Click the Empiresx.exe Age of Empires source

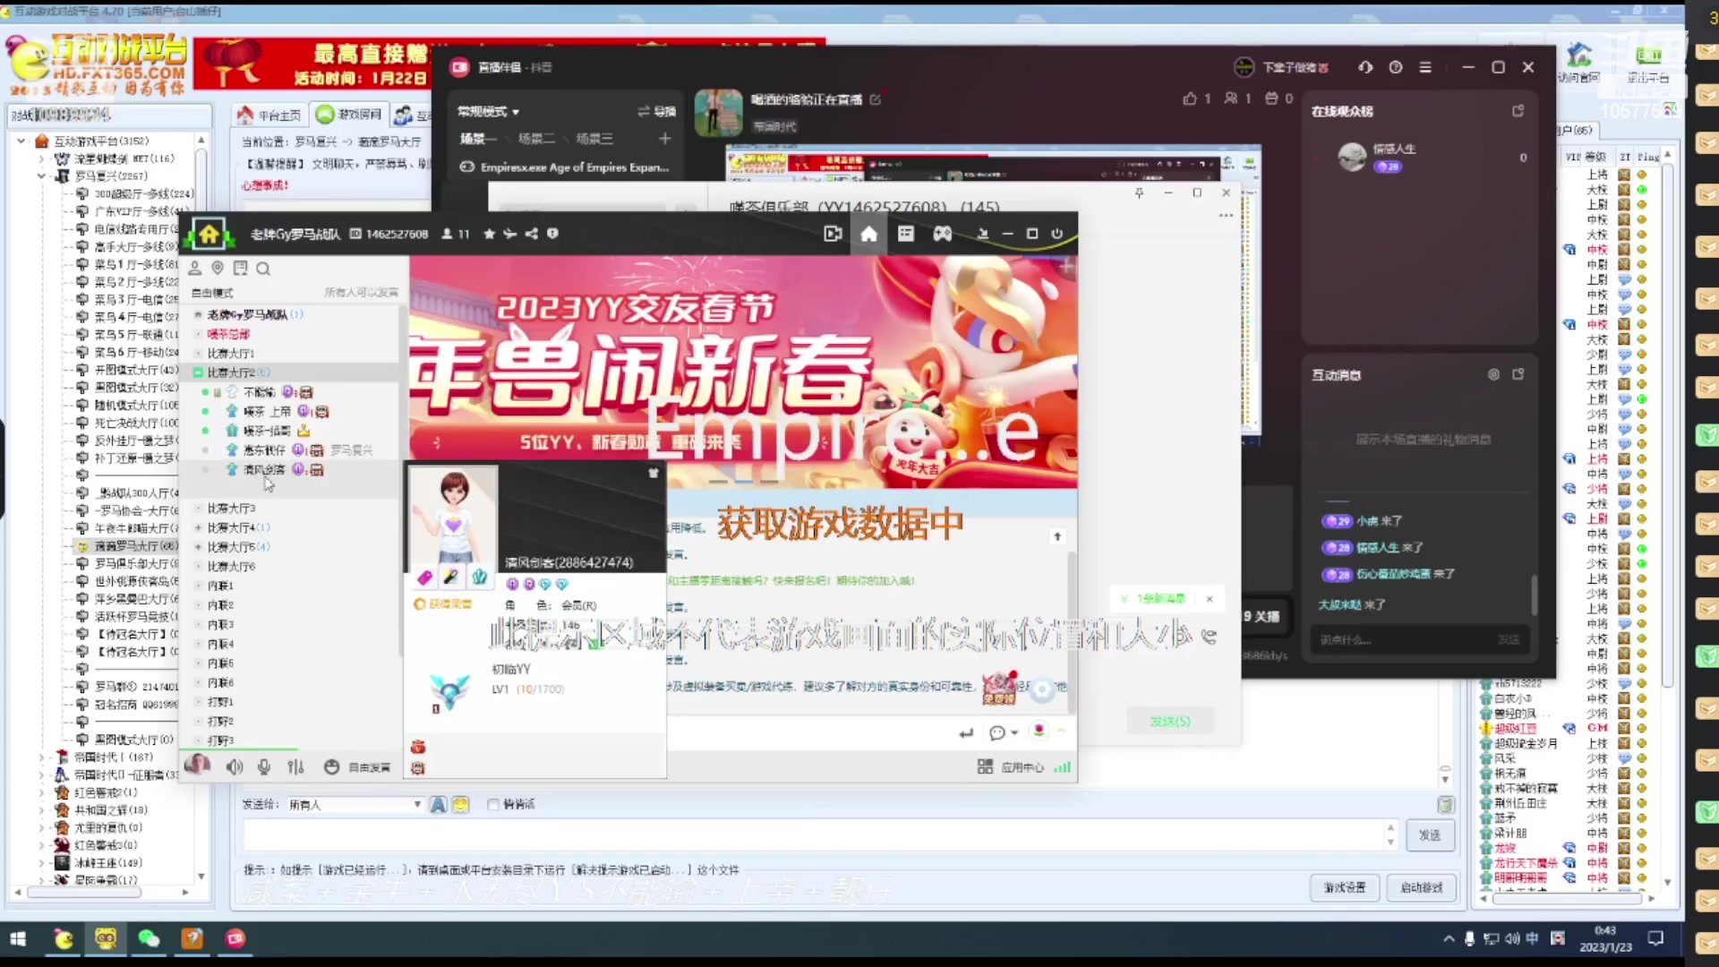(564, 167)
